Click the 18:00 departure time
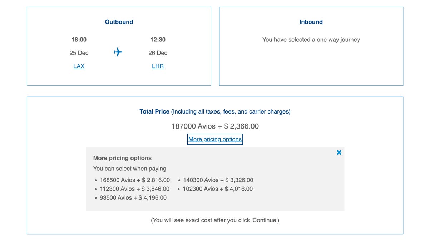 click(79, 39)
